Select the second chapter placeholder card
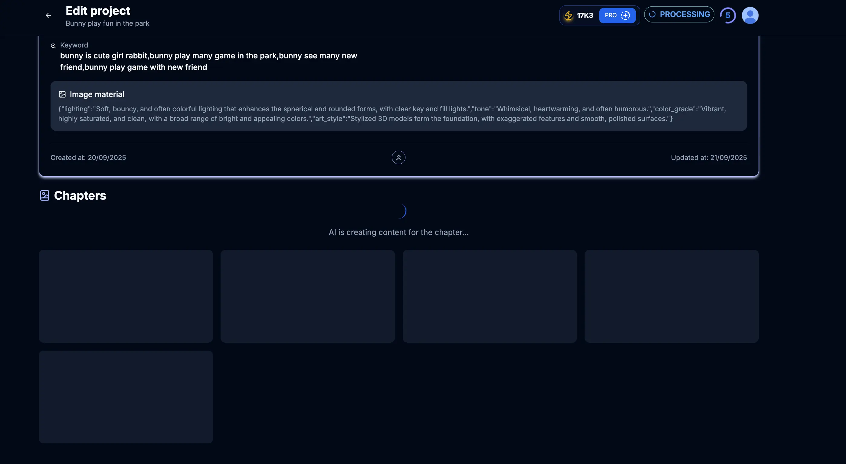 (307, 296)
